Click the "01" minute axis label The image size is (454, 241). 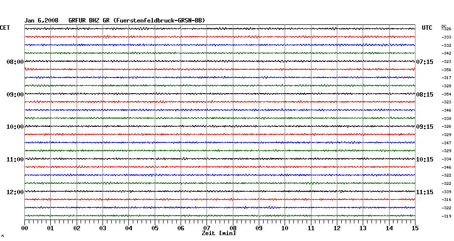point(51,228)
